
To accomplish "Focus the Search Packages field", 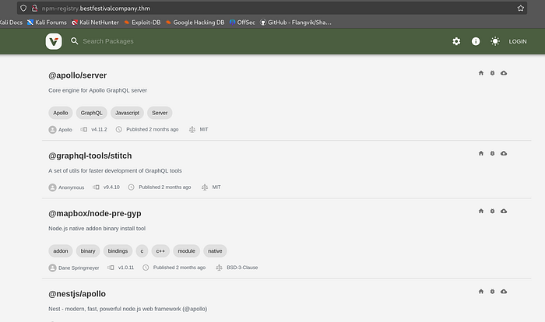I will tap(108, 41).
